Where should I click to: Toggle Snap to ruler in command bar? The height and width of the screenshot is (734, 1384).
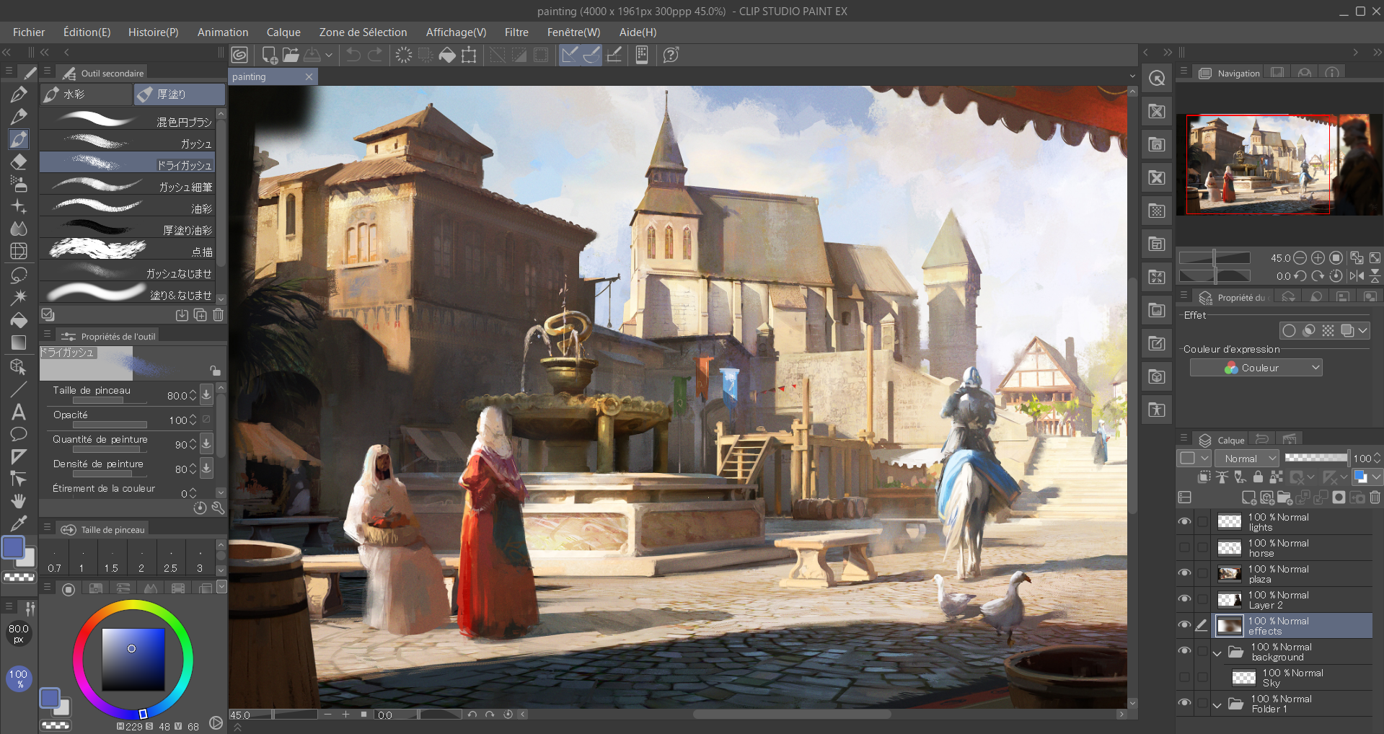570,55
